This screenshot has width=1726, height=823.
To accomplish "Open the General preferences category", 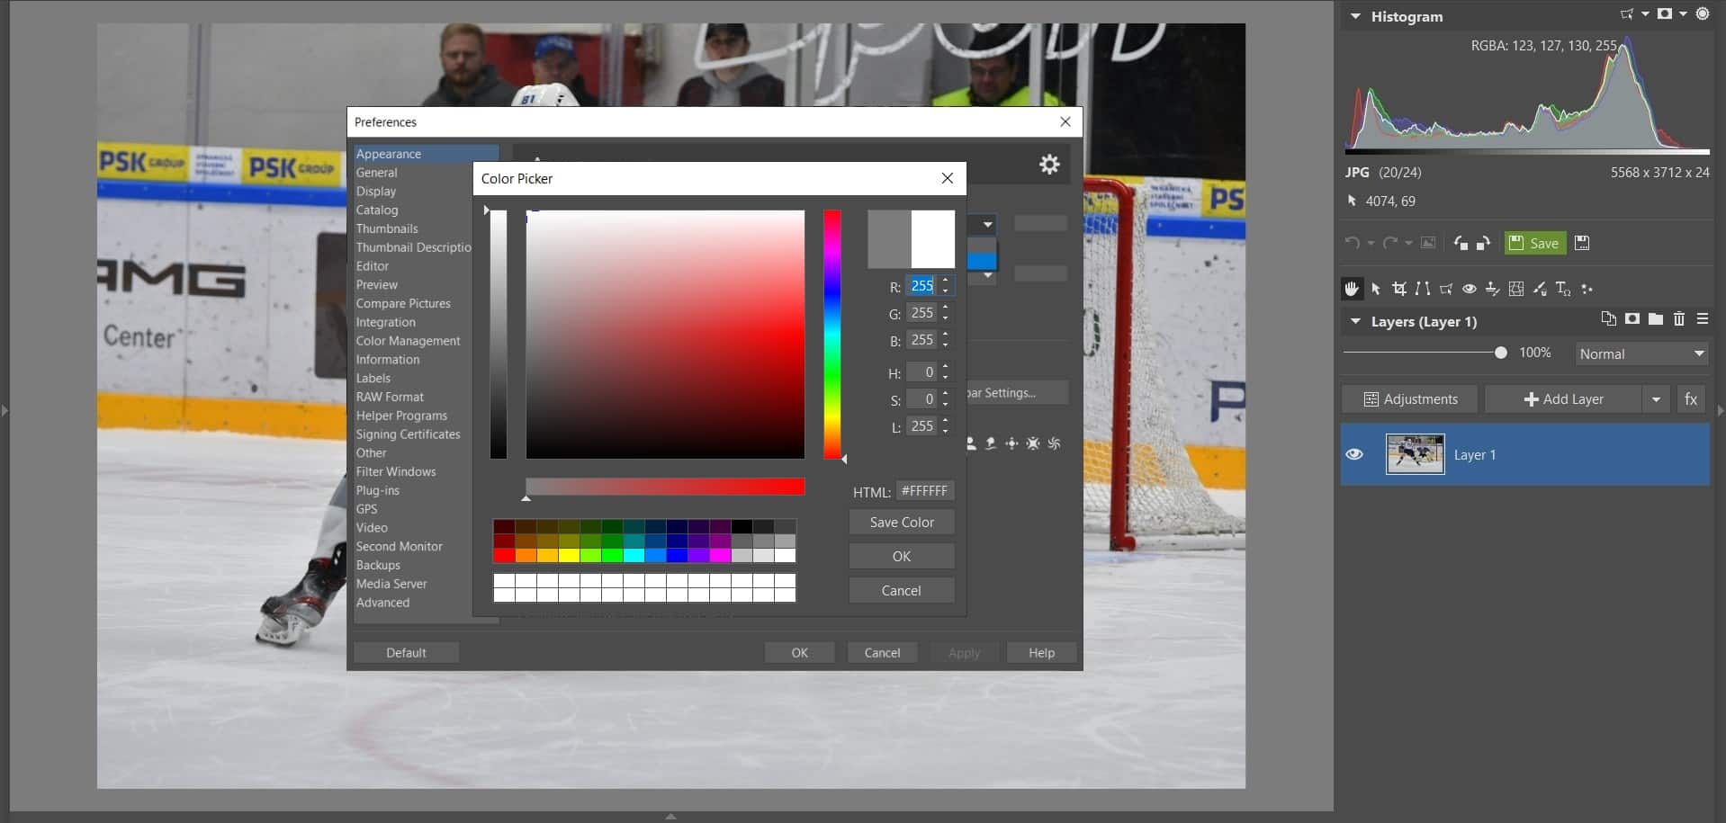I will tap(376, 173).
